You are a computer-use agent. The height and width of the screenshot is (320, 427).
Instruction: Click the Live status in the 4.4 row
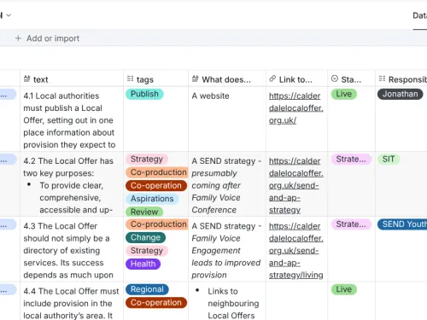pyautogui.click(x=344, y=289)
